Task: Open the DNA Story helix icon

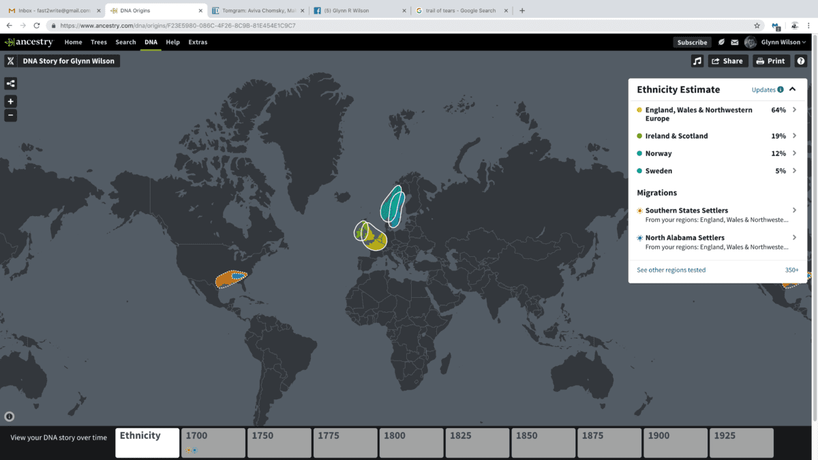Action: [x=10, y=61]
